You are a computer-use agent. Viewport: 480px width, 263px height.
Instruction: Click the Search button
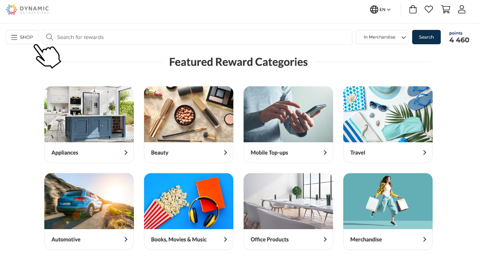[426, 37]
